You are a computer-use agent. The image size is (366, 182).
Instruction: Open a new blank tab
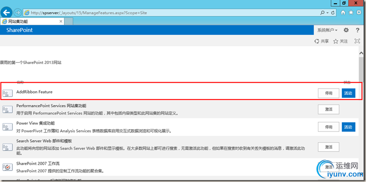click(69, 22)
